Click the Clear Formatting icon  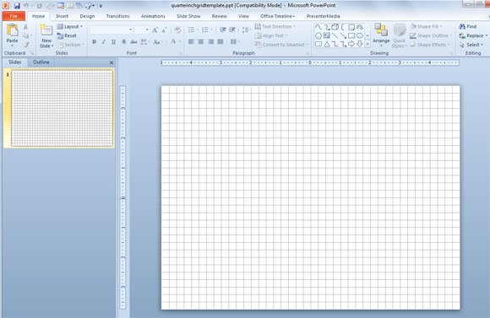tap(177, 30)
